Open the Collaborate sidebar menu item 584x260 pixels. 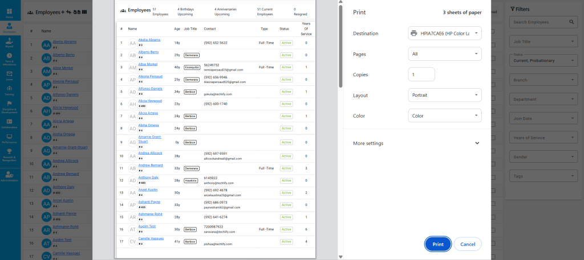pos(10,122)
